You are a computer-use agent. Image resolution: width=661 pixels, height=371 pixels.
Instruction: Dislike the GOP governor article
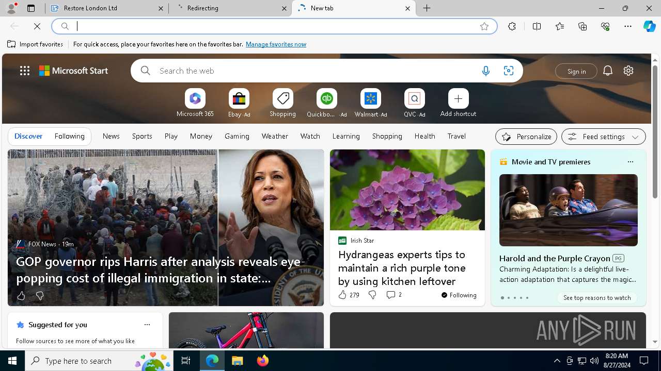(40, 296)
